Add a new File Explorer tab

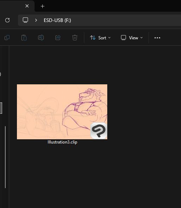pyautogui.click(x=43, y=6)
